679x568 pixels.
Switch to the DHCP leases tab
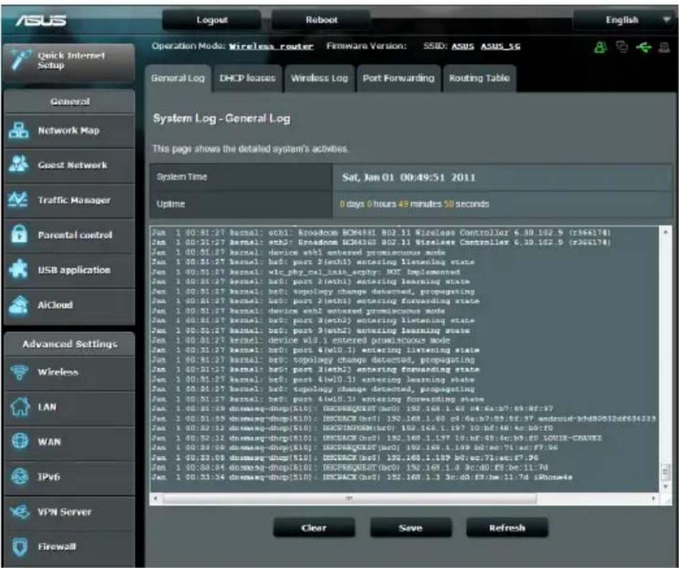248,78
